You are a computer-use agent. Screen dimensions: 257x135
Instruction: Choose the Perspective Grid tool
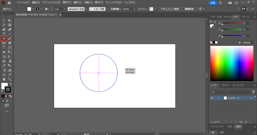[10, 57]
